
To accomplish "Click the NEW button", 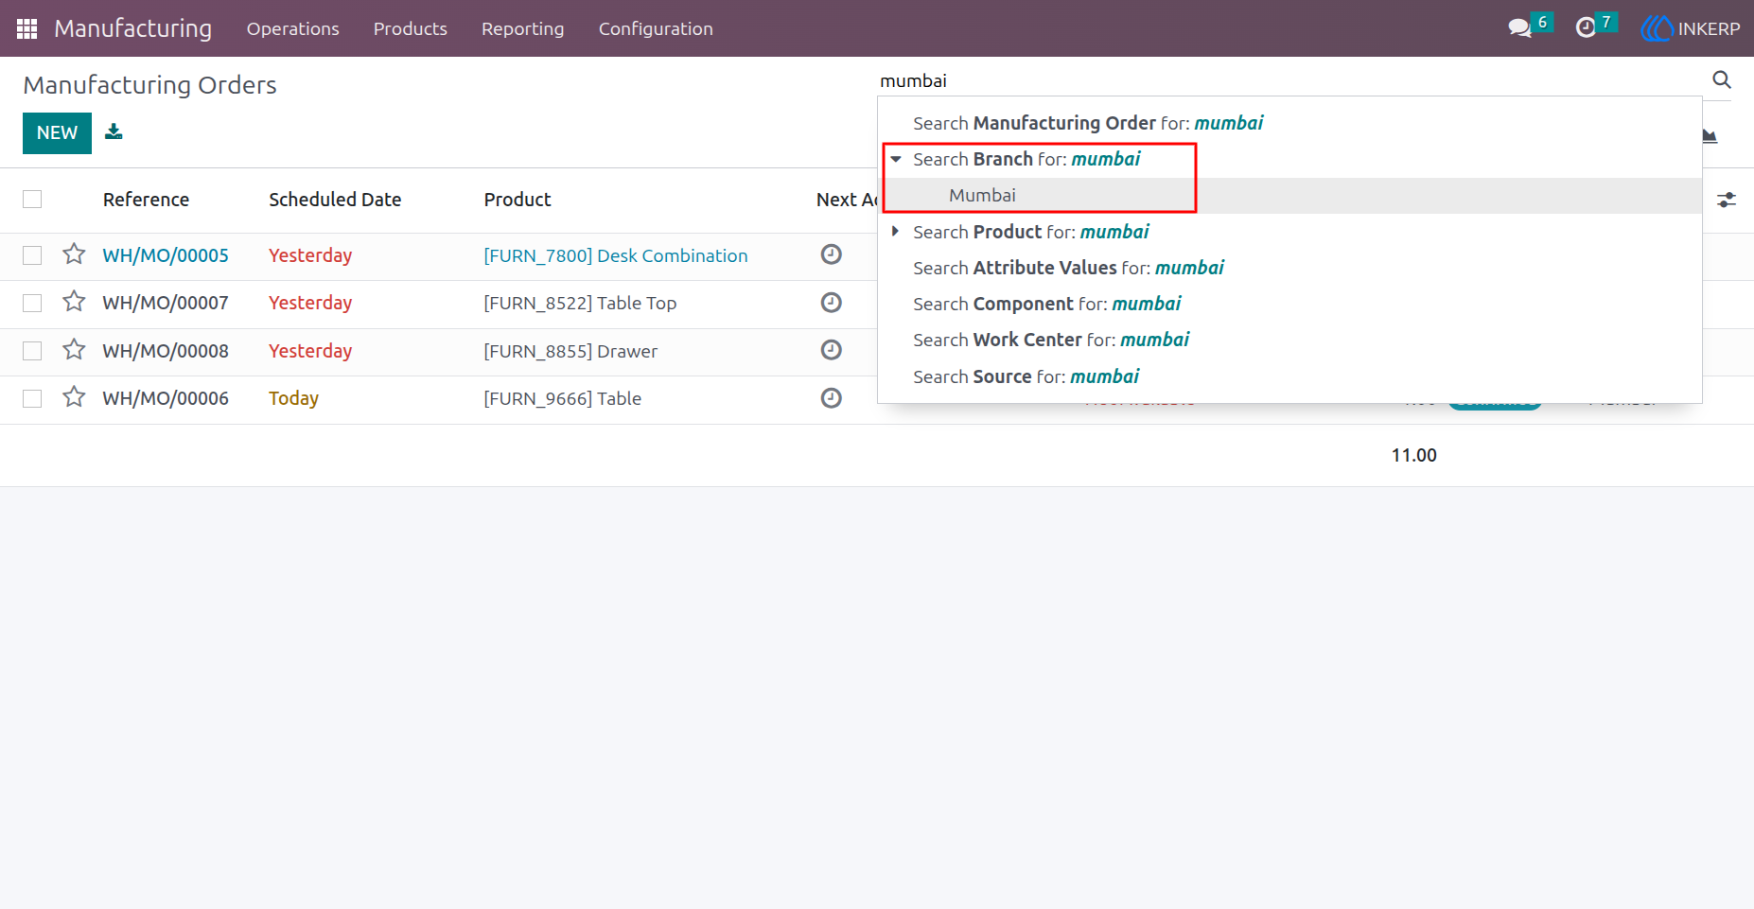I will (57, 132).
